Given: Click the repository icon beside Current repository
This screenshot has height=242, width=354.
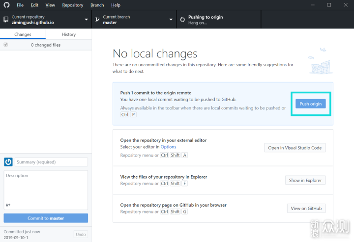Looking at the screenshot, I should 6,20.
